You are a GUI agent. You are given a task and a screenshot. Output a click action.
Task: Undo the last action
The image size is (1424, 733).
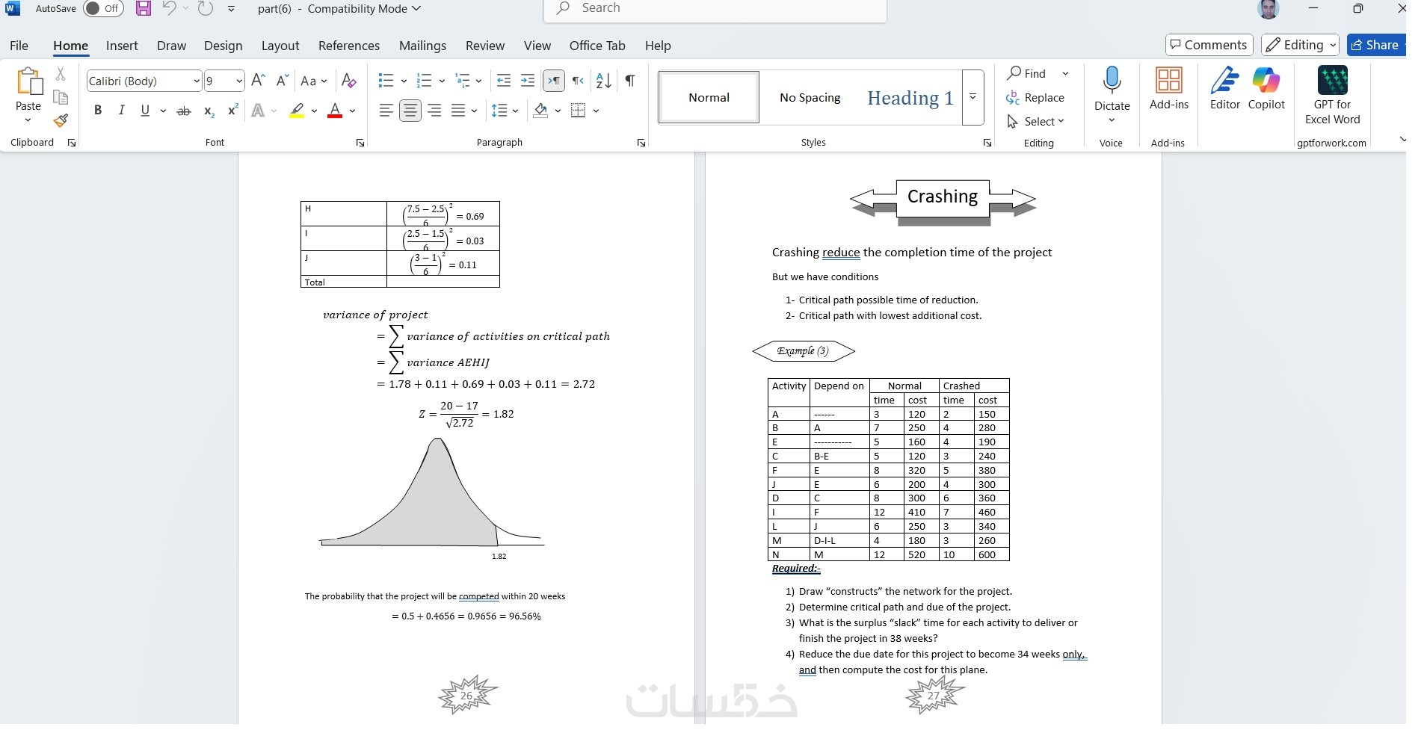tap(169, 9)
